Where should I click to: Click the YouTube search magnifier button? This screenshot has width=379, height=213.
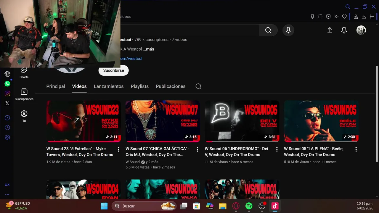coord(268,30)
